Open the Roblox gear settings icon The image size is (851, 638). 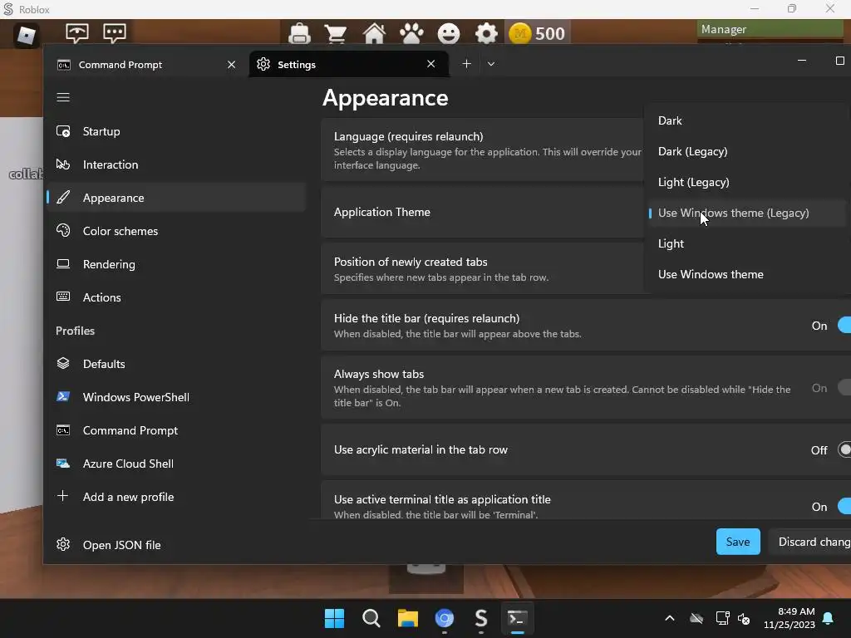[x=485, y=33]
